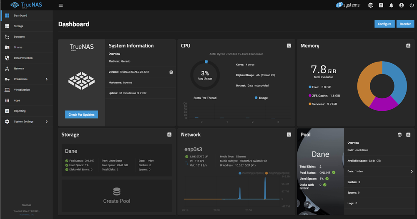Click the orange Services legend dot

(x=310, y=104)
